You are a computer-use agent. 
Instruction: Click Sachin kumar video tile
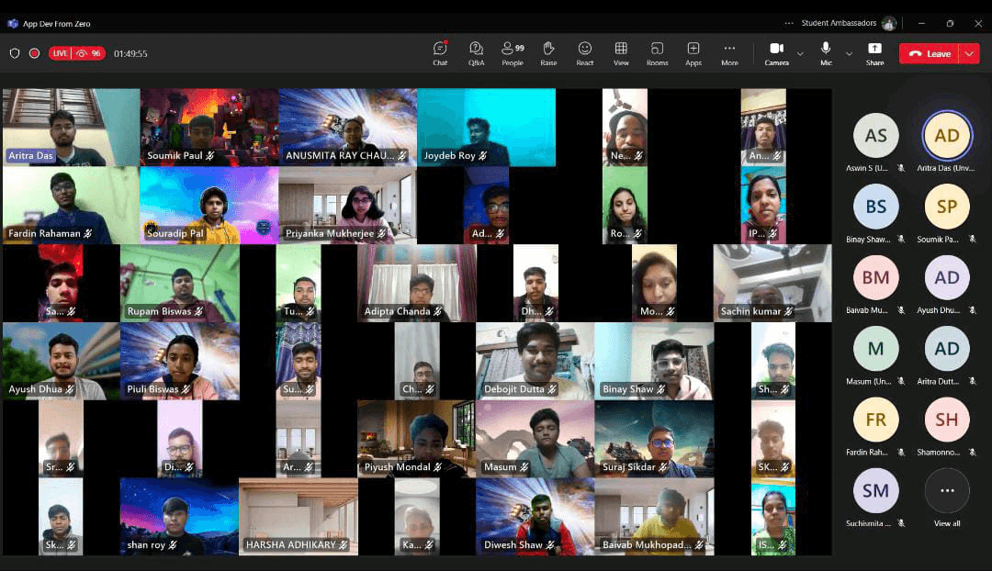[x=772, y=284]
